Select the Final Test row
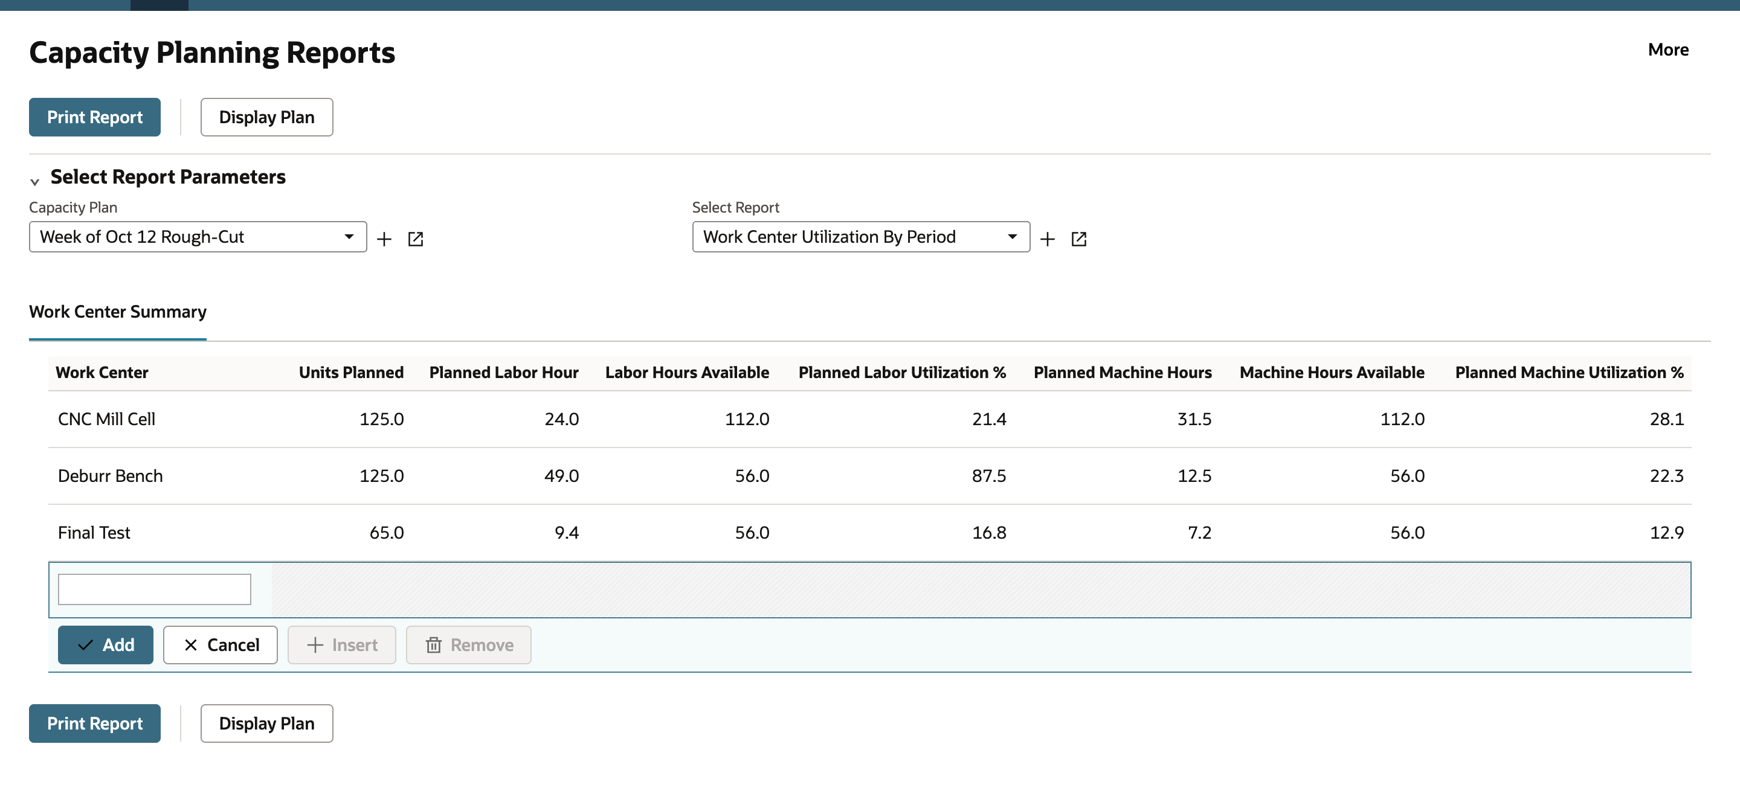1740x802 pixels. (870, 533)
